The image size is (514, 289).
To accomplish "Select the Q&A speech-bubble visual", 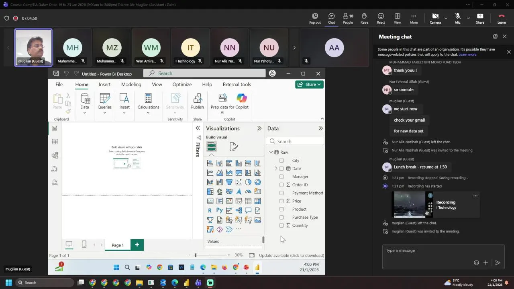I will (248, 210).
